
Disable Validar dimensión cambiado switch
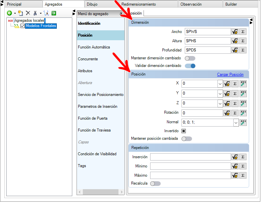[190, 66]
